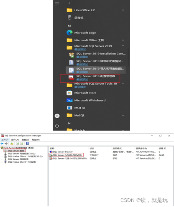The image size is (174, 207).
Task: Launch Microsoft Store icon
Action: click(x=69, y=93)
